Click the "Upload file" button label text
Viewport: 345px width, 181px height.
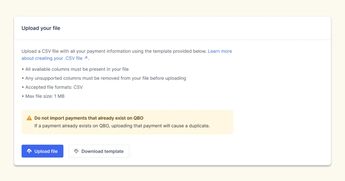tap(46, 151)
